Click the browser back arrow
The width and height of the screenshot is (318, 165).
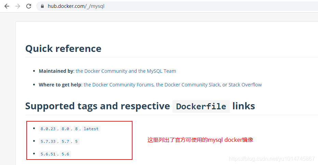pos(7,6)
